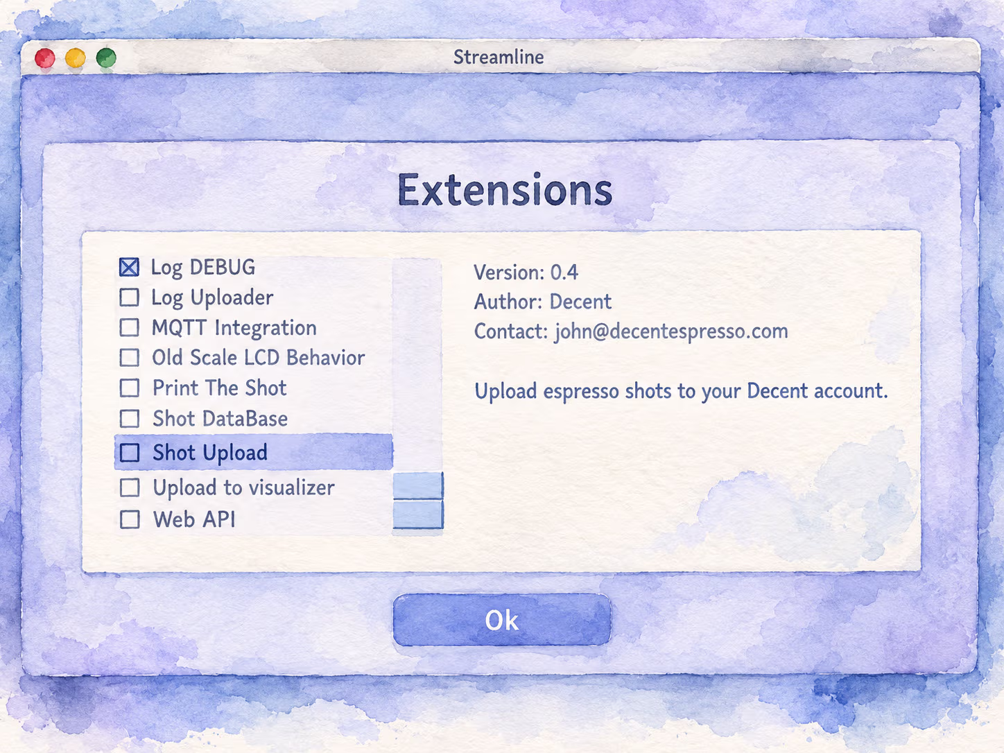Click the Extensions heading
Viewport: 1004px width, 753px height.
pos(505,190)
